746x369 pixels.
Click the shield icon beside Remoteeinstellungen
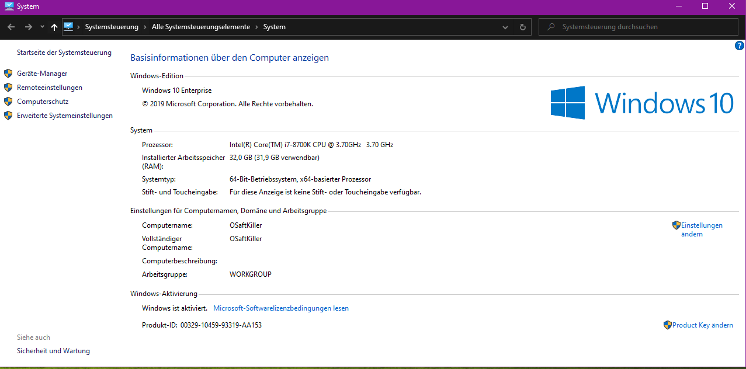tap(8, 88)
